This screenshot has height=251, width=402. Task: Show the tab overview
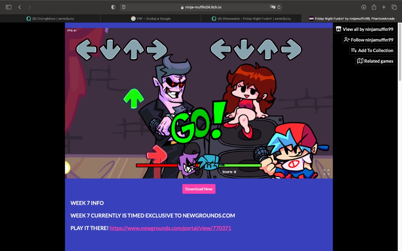394,7
